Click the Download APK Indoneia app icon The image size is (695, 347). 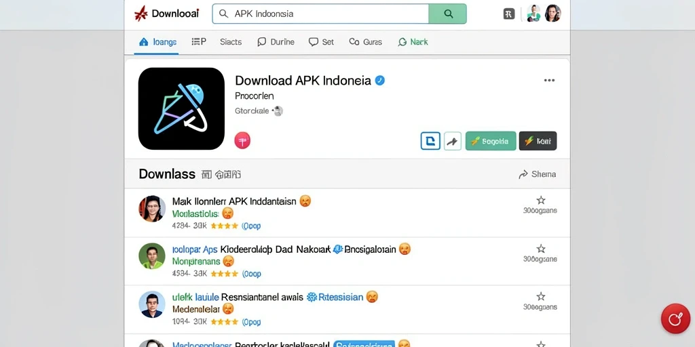click(x=181, y=108)
